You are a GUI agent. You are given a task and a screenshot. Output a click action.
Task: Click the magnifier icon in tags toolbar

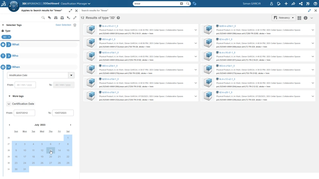coord(43,18)
